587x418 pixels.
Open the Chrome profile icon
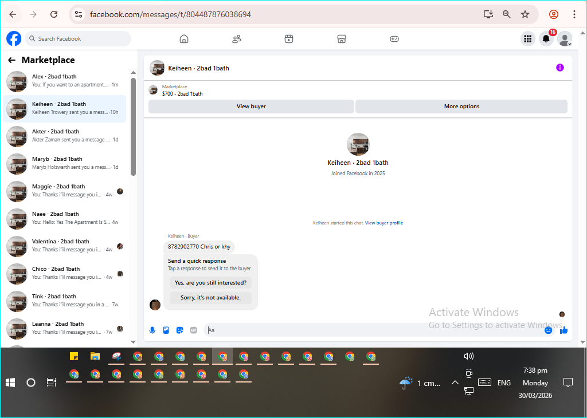[x=554, y=14]
